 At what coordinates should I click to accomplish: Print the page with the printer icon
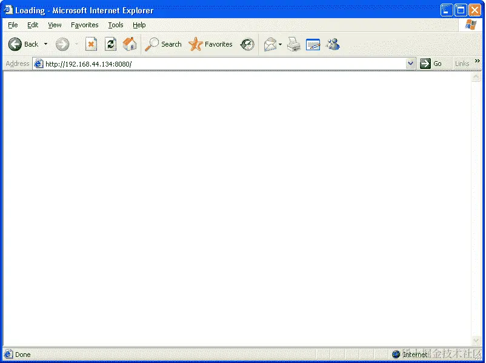coord(293,44)
